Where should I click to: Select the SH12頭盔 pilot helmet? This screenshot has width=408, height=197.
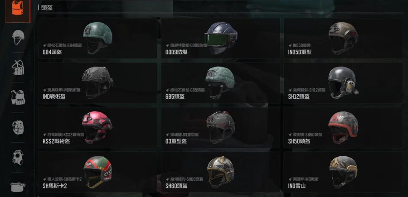coord(343,82)
